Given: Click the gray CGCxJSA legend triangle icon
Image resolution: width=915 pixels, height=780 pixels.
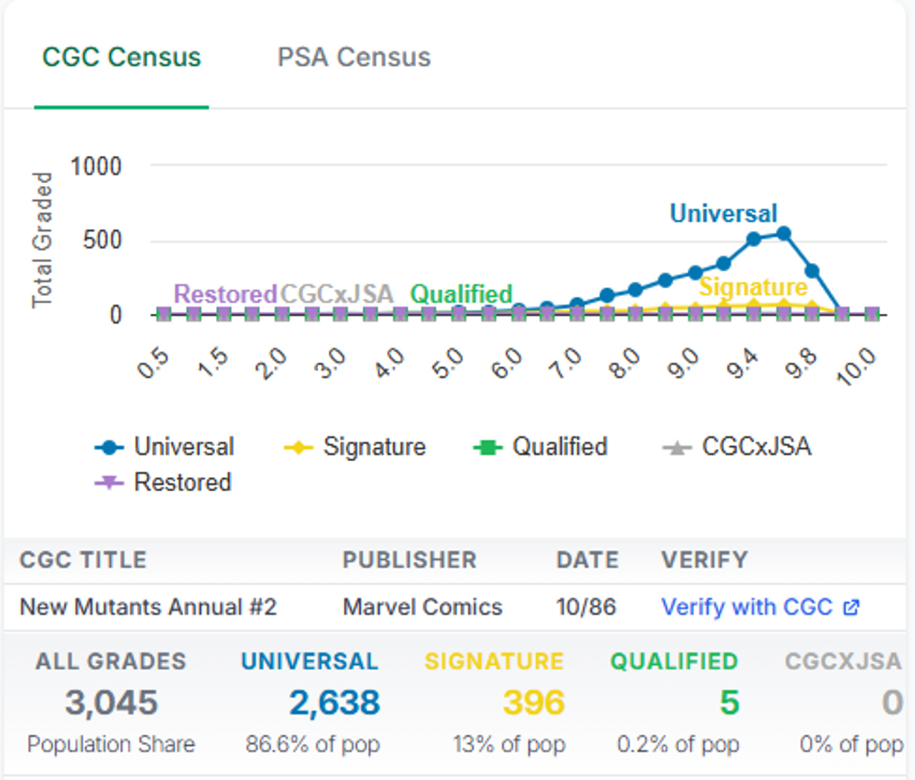Looking at the screenshot, I should coord(677,448).
